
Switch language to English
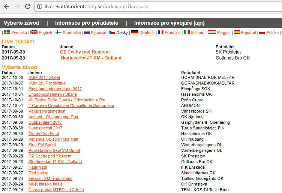point(45,33)
